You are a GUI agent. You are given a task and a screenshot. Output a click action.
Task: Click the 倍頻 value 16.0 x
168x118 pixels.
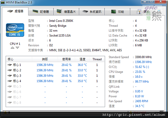(139, 77)
